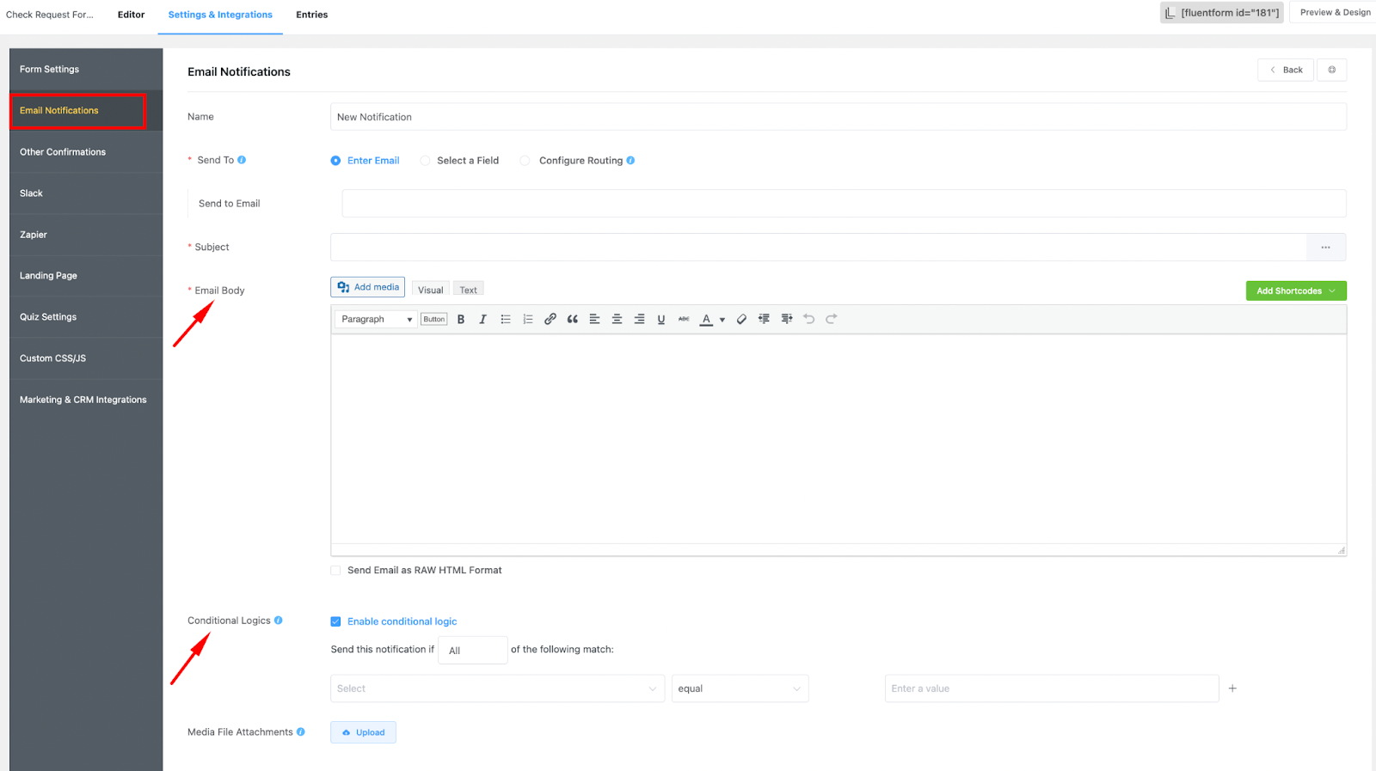Click the Subject input field
This screenshot has height=771, width=1376.
point(819,248)
